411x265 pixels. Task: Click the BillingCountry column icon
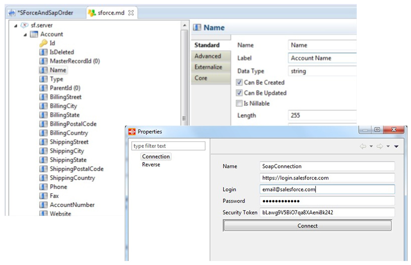[43, 133]
